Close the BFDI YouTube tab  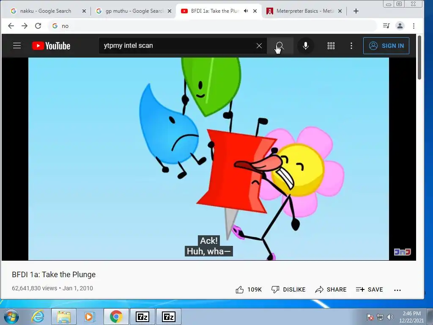click(255, 11)
